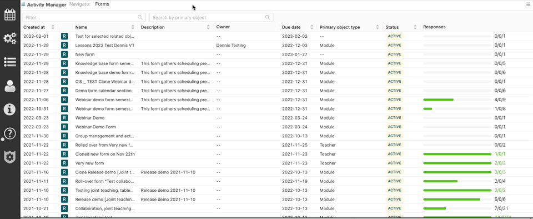Viewport: 533px width, 219px height.
Task: Open the Forms navigation item
Action: tap(102, 4)
